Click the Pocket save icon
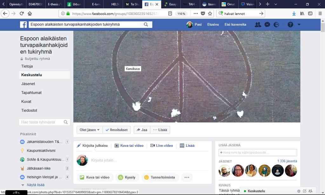 203,13
